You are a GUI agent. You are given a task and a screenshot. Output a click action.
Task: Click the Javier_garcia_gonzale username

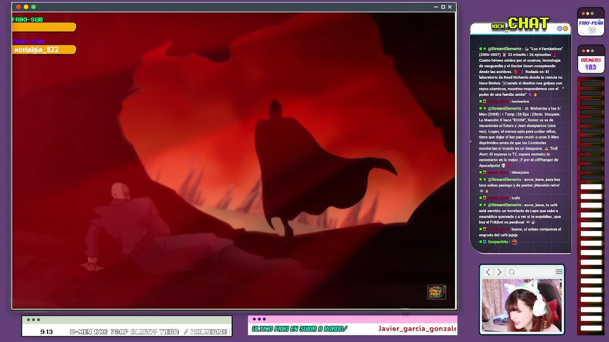417,329
